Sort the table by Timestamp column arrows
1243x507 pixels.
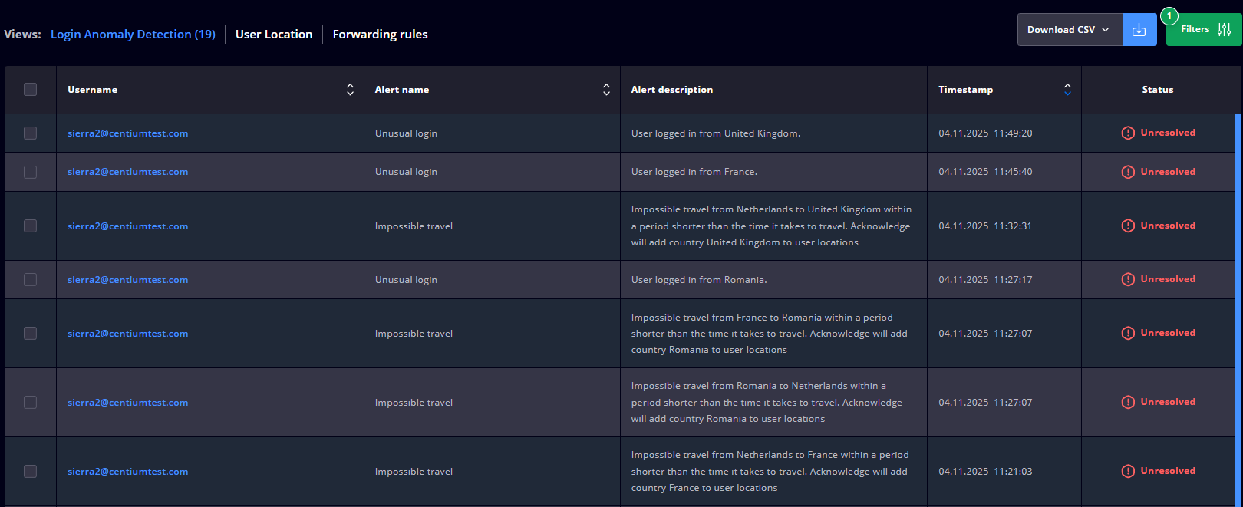[x=1067, y=90]
